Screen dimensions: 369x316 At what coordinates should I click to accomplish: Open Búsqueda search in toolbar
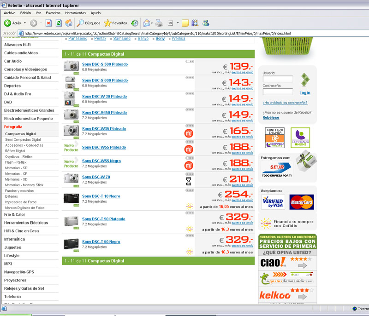[89, 23]
